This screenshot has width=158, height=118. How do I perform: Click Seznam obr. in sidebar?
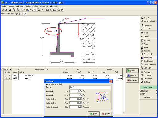[x=148, y=97]
